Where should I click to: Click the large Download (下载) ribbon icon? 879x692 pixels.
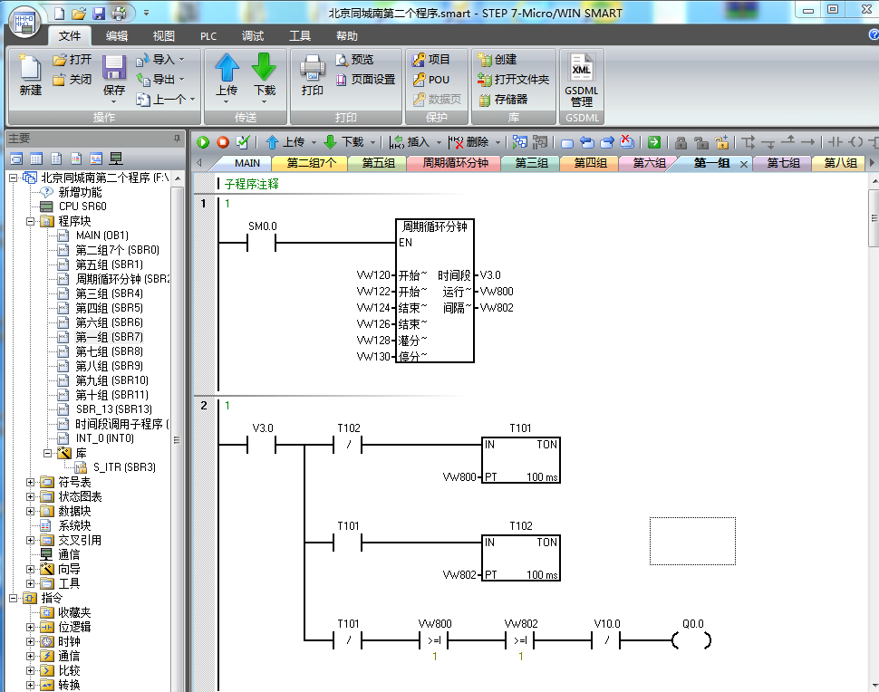(x=265, y=76)
